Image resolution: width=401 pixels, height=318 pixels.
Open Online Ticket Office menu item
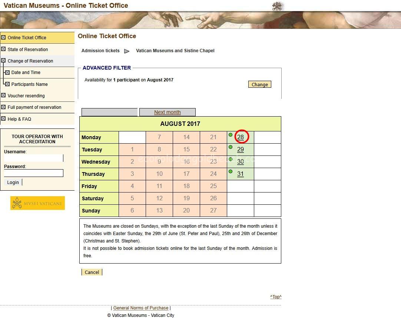click(x=37, y=37)
